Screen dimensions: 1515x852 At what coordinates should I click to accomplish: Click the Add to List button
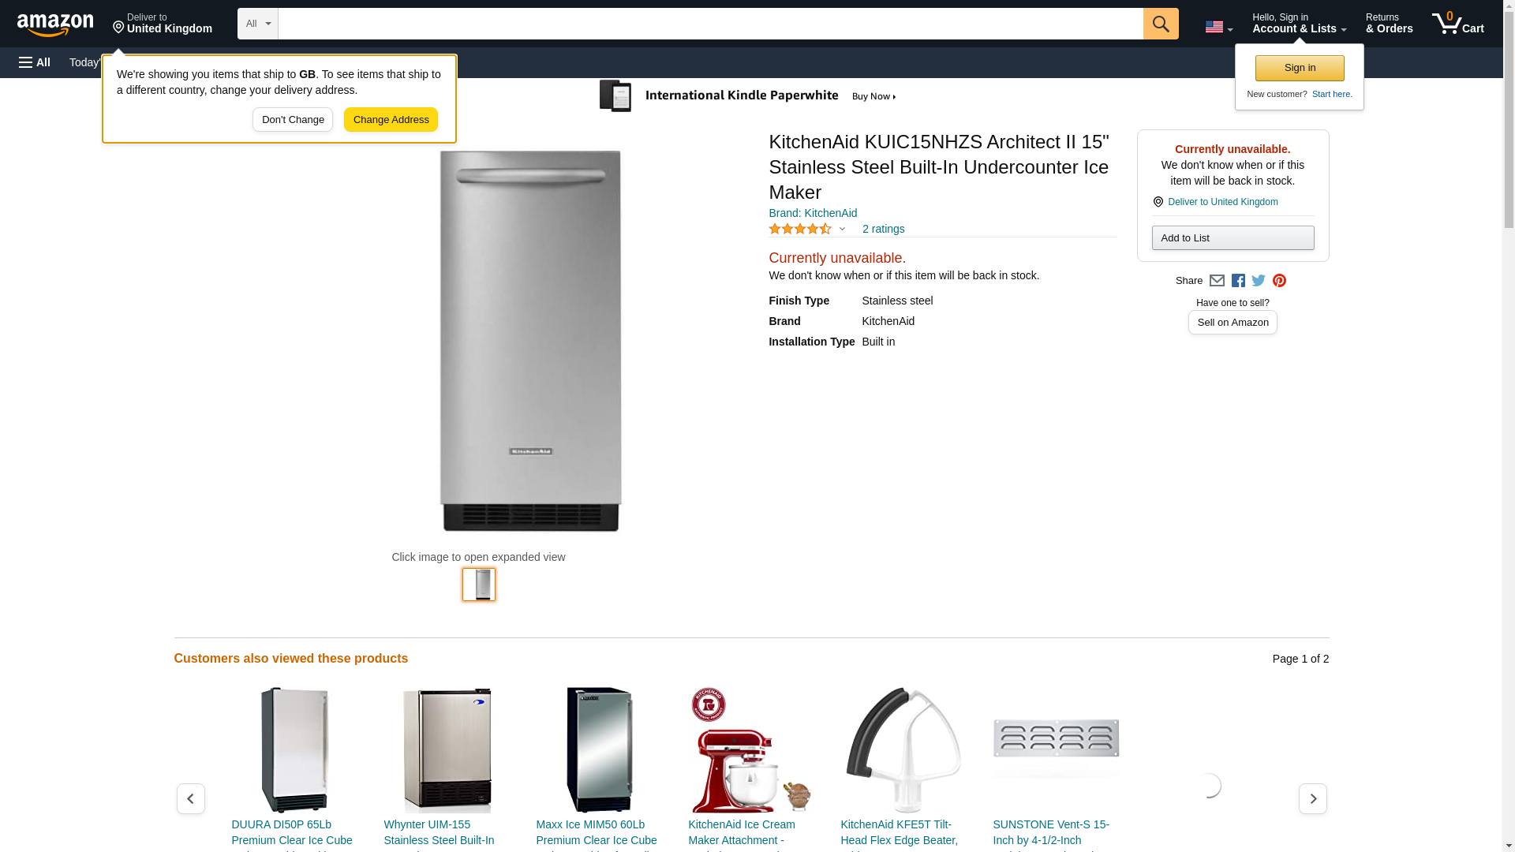pyautogui.click(x=1233, y=238)
